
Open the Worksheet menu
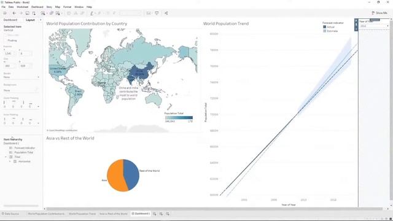(22, 7)
